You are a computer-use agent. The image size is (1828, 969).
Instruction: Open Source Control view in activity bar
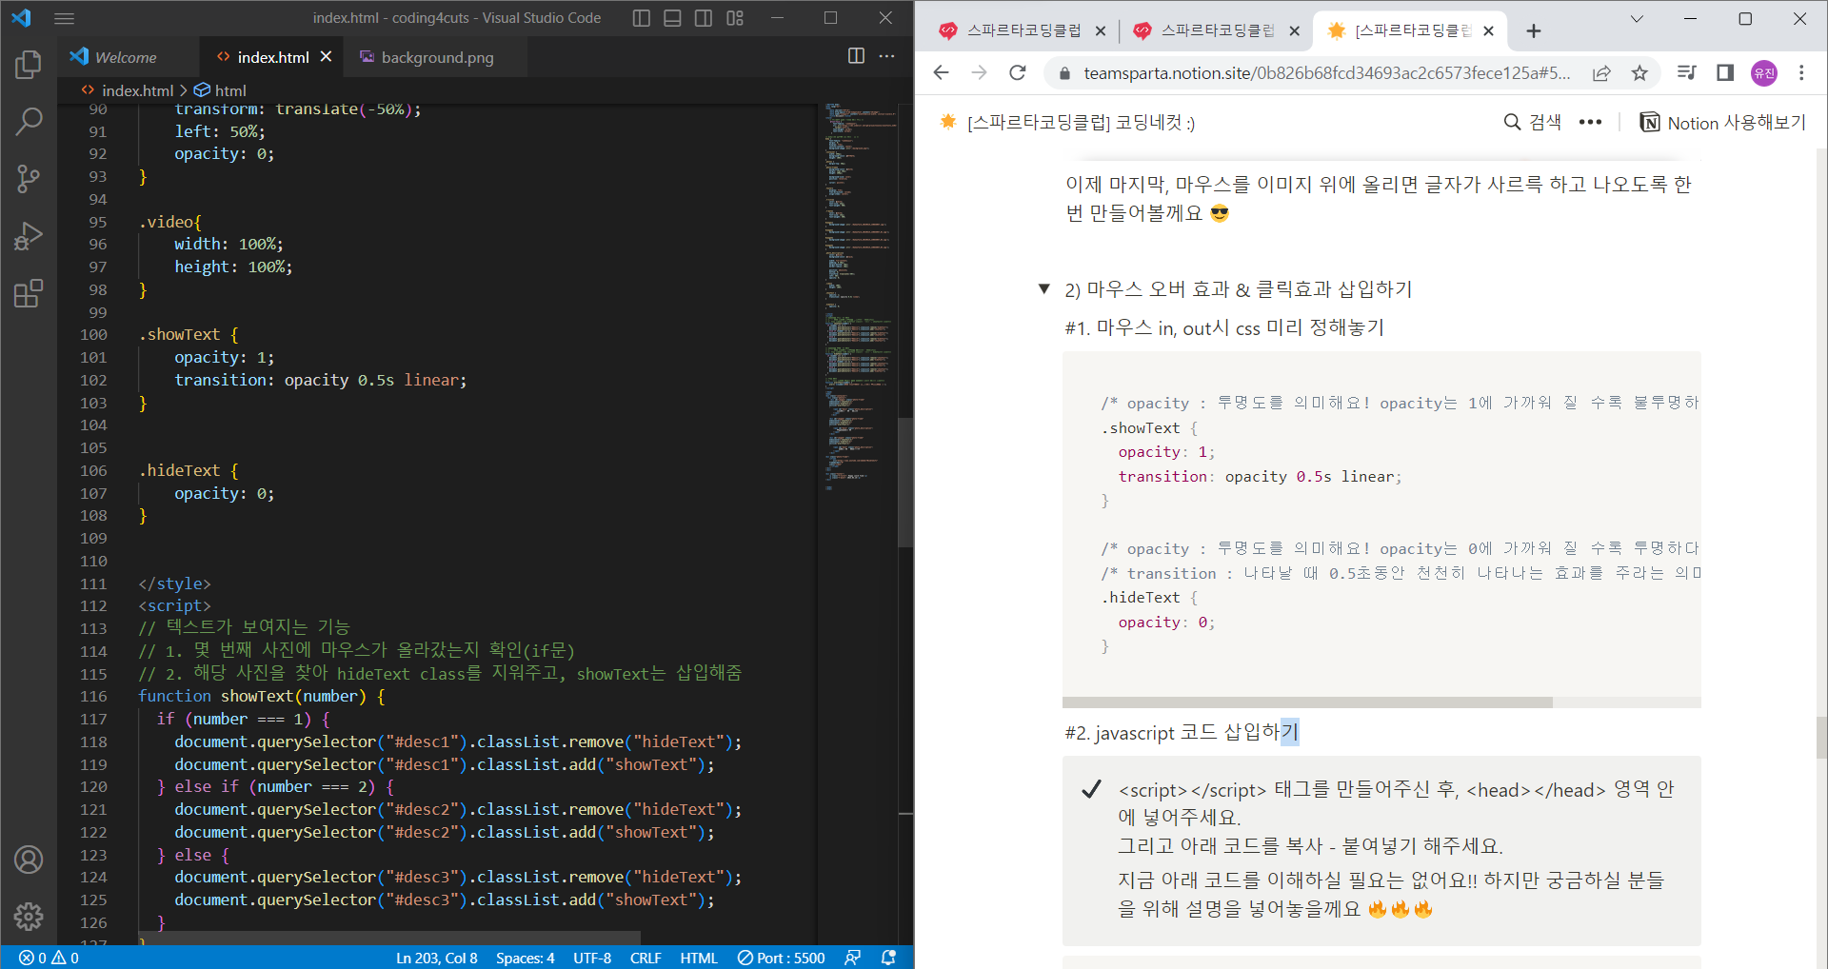(x=29, y=178)
